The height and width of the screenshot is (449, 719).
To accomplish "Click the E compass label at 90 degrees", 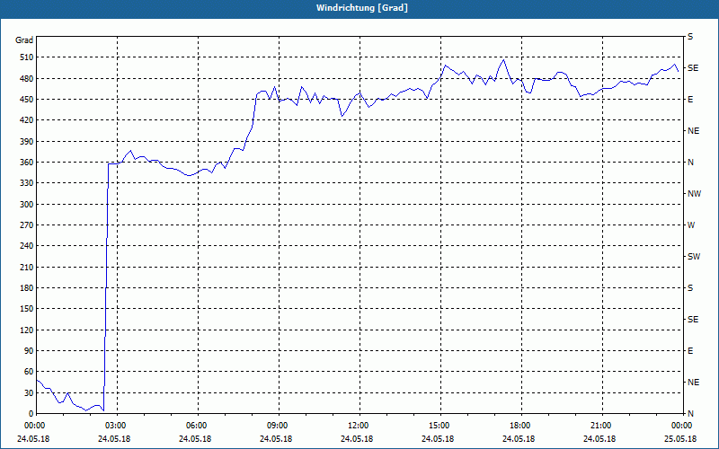I will 690,351.
